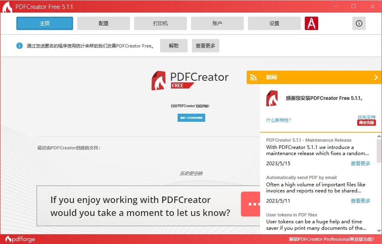This screenshot has height=244, width=382.
Task: Select the 账户 tab
Action: [x=217, y=23]
